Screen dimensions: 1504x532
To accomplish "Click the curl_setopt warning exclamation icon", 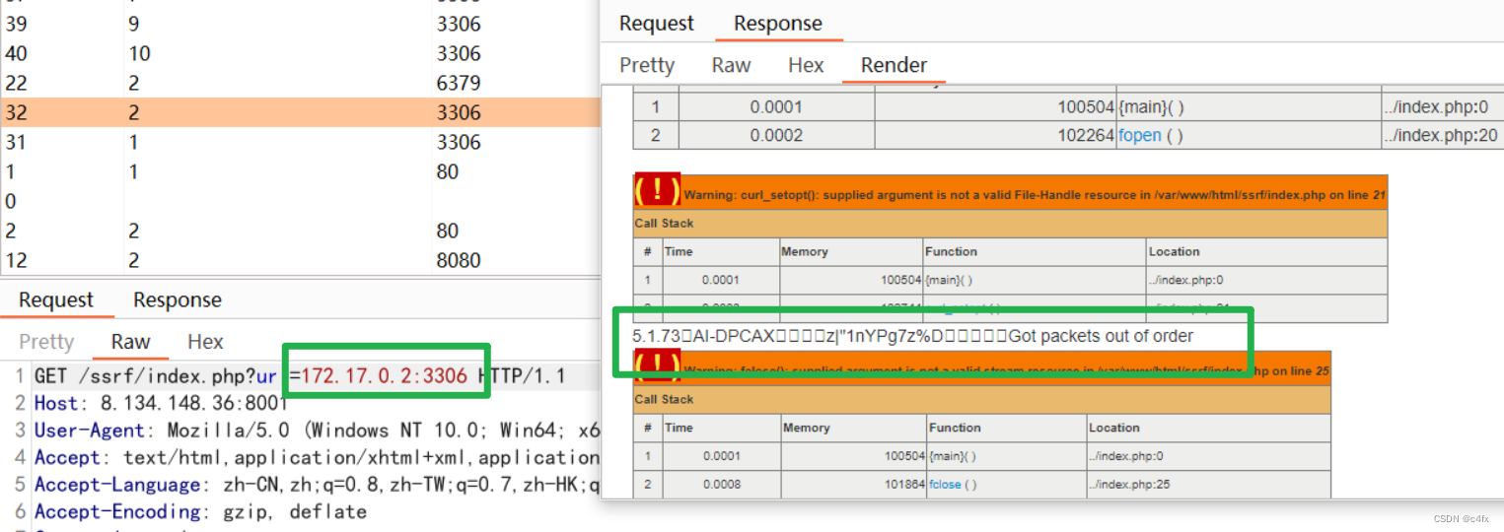I will tap(656, 191).
